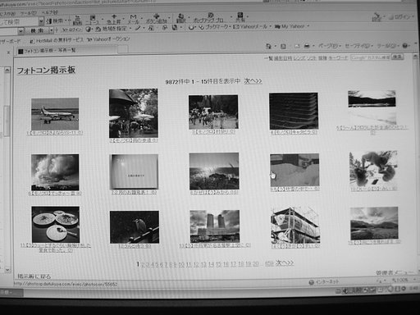Click the left pane scroll down arrow
The image size is (420, 315).
coord(7,270)
